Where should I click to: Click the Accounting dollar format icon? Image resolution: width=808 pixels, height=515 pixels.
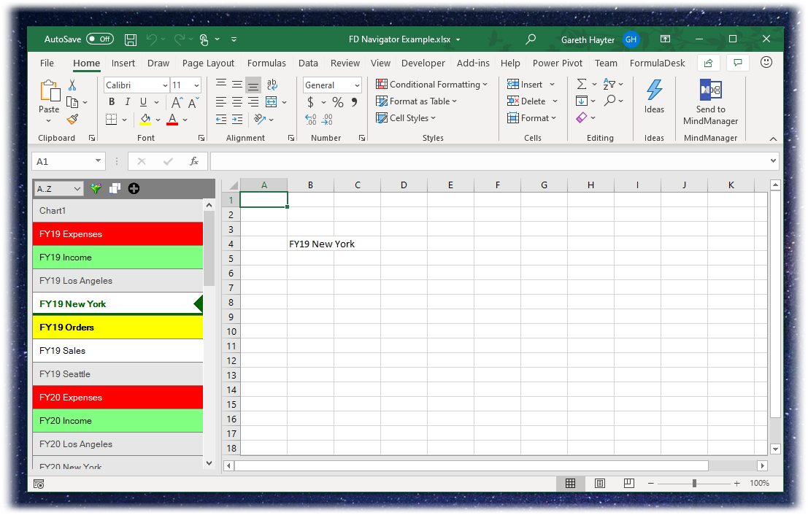[310, 102]
